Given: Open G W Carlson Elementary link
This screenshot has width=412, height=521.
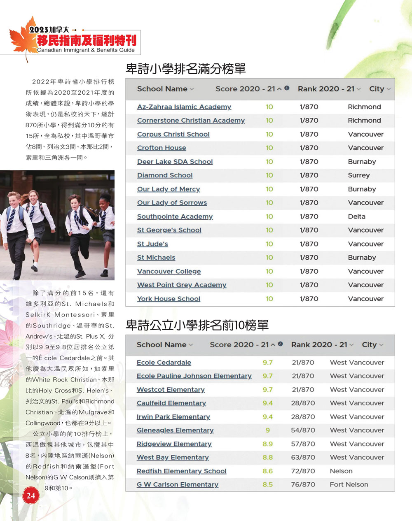Looking at the screenshot, I should [x=178, y=484].
